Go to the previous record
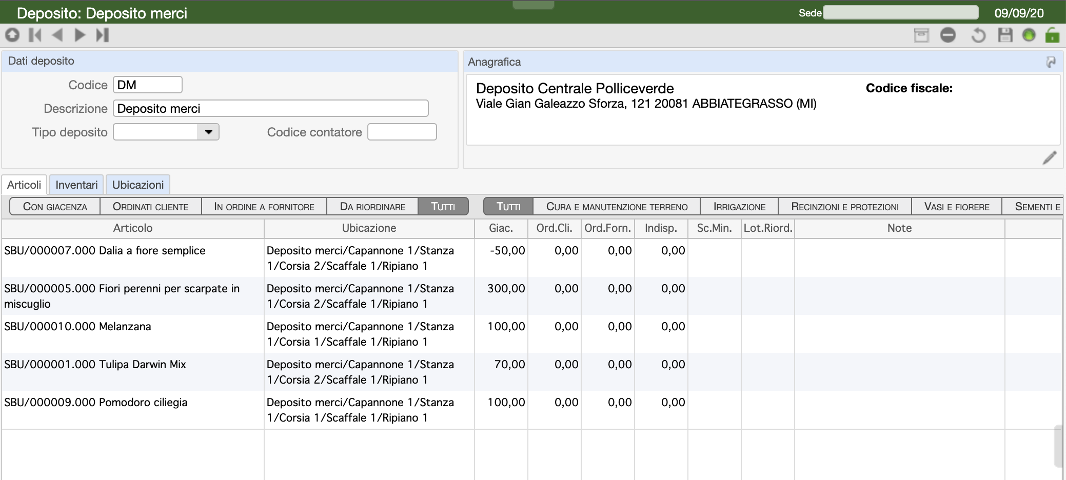 coord(57,35)
